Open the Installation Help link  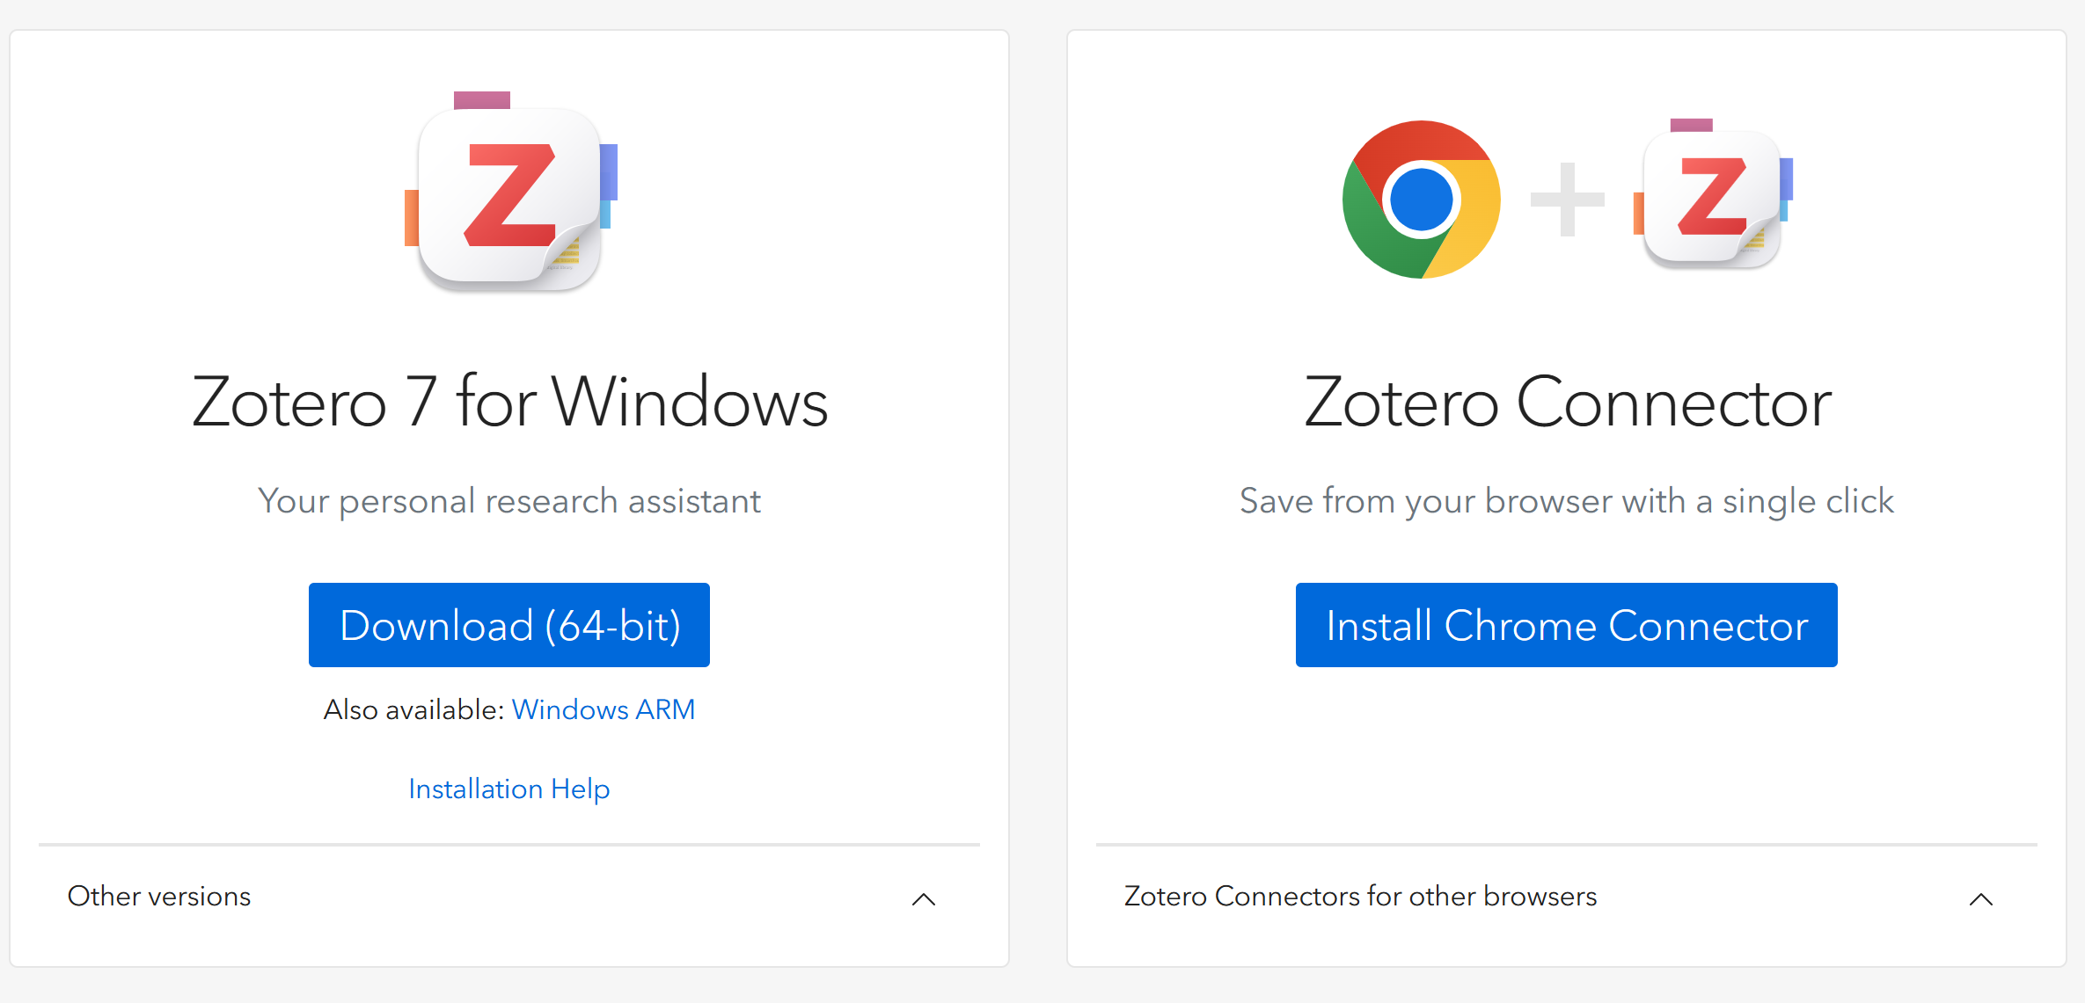point(508,789)
